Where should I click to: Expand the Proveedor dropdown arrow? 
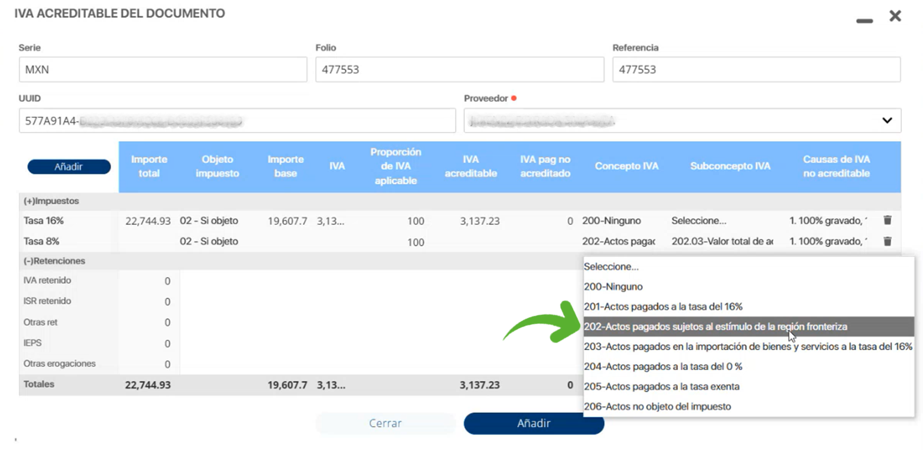click(x=887, y=120)
